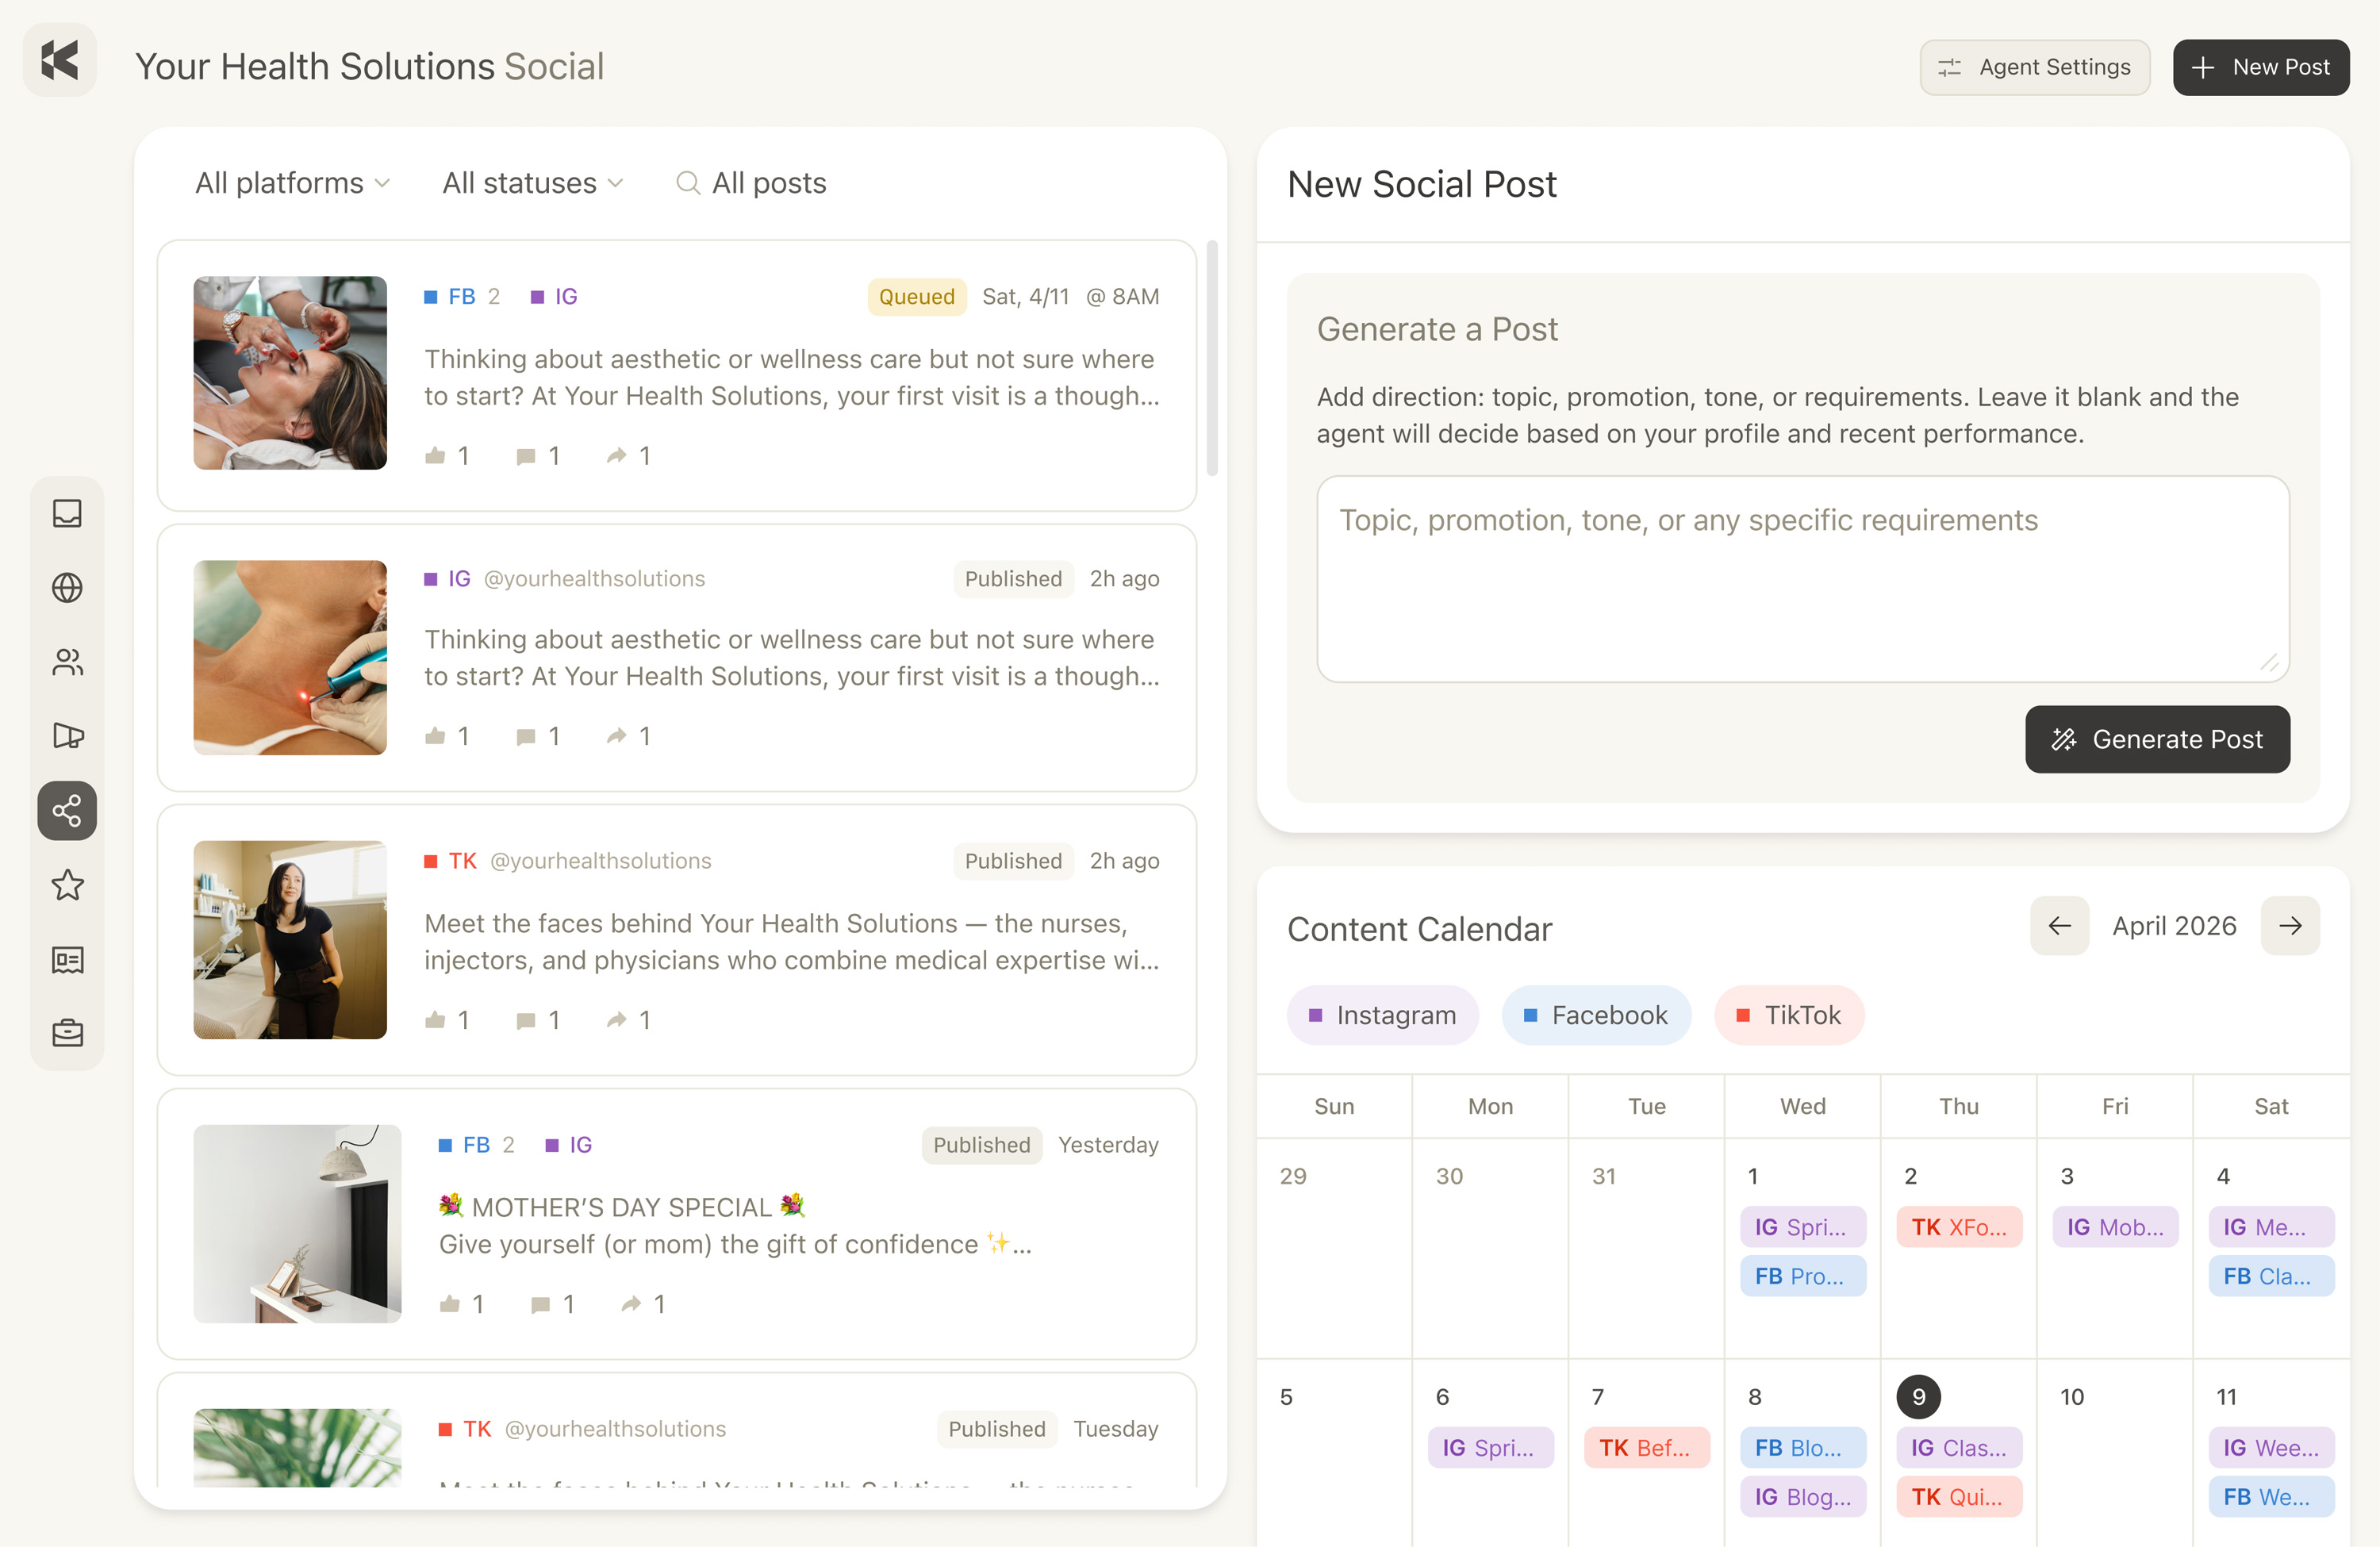2380x1547 pixels.
Task: Click the comment icon on the first TK post
Action: pos(526,1021)
